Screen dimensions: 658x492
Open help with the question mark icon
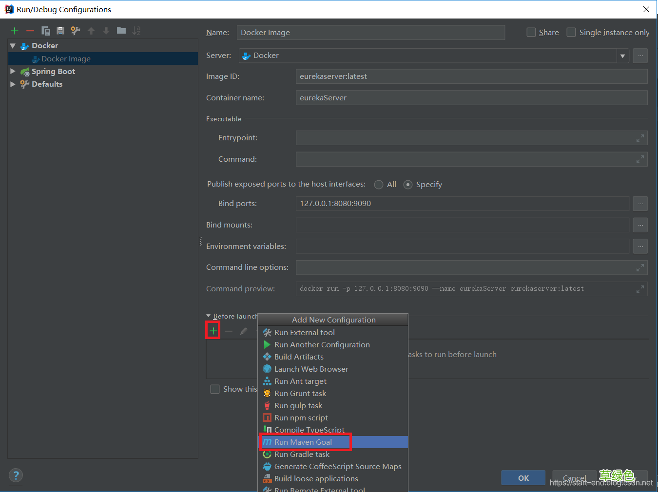[x=16, y=475]
